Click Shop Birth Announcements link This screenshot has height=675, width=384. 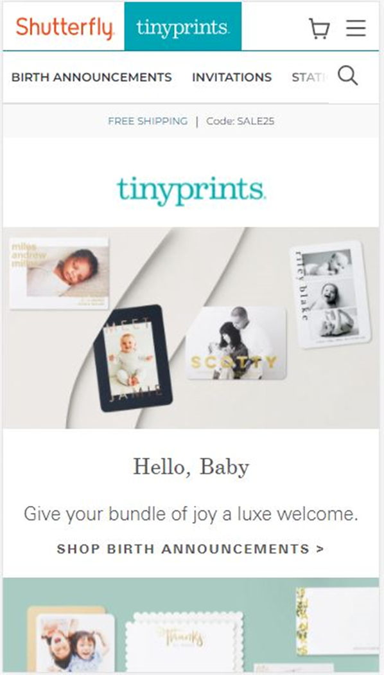point(191,549)
